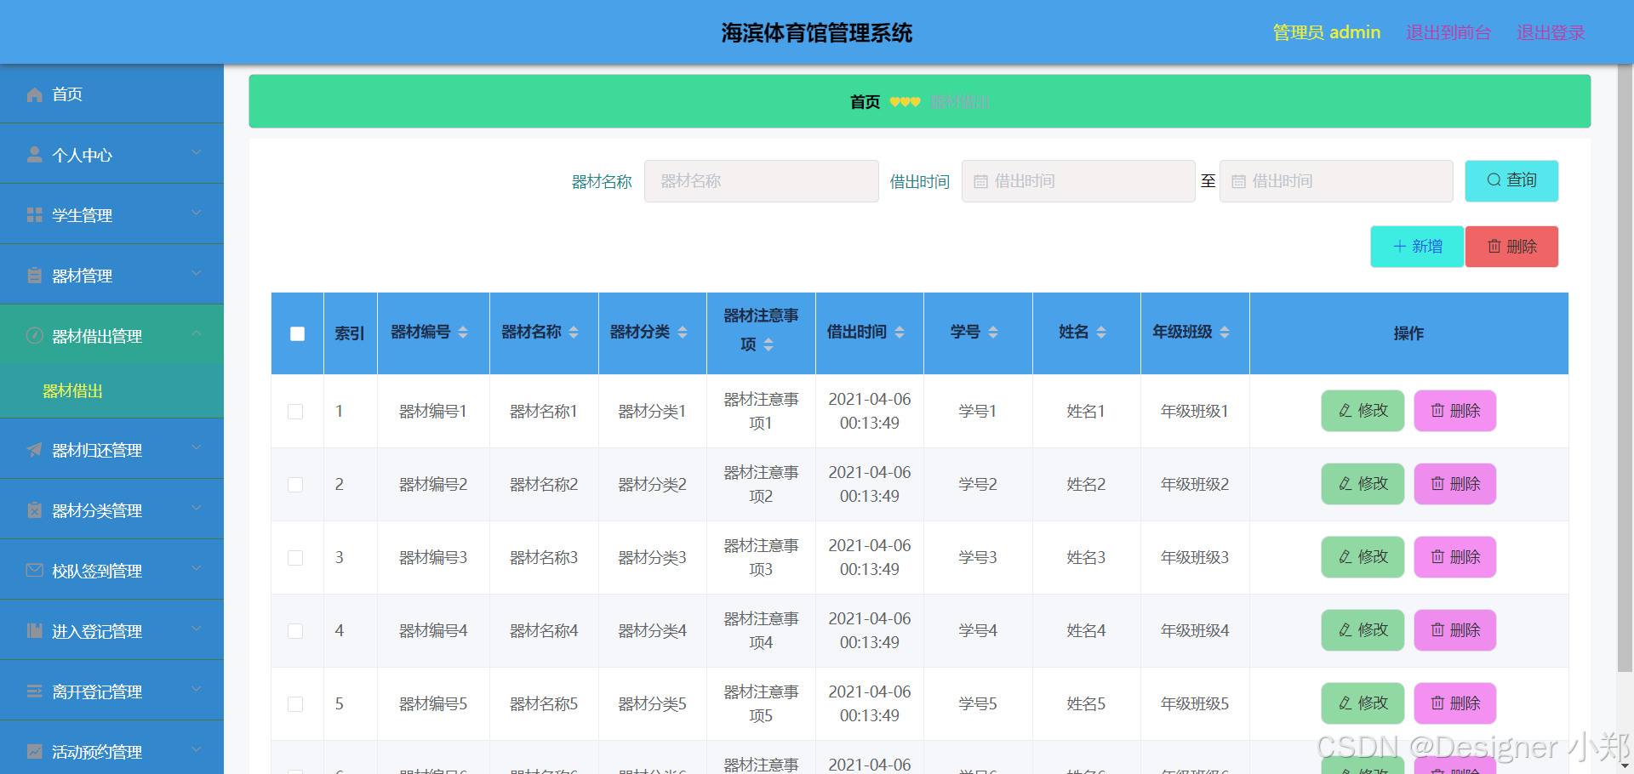This screenshot has height=774, width=1634.
Task: Expand the 离开登记管理 menu chevron
Action: click(x=197, y=689)
